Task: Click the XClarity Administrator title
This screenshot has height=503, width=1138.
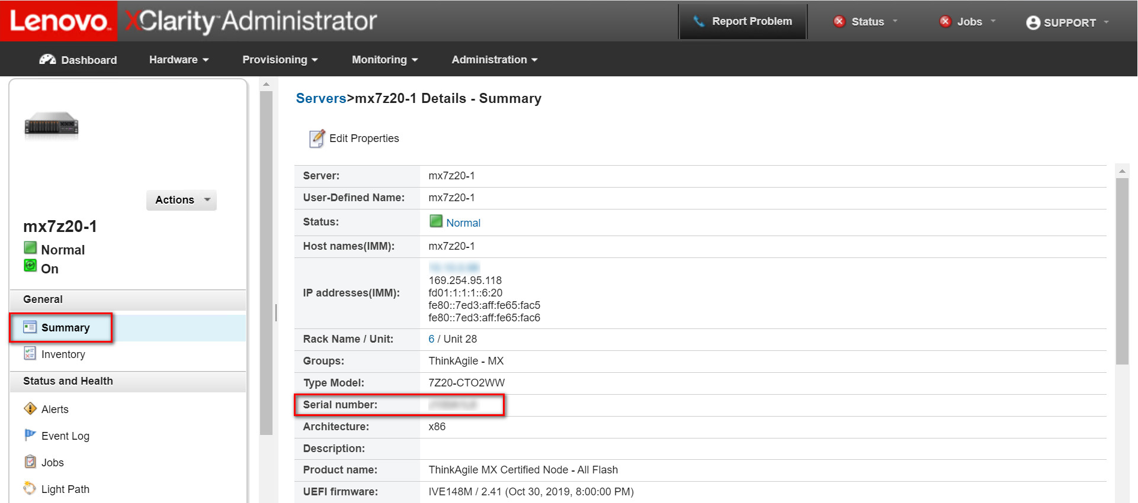Action: click(x=251, y=21)
